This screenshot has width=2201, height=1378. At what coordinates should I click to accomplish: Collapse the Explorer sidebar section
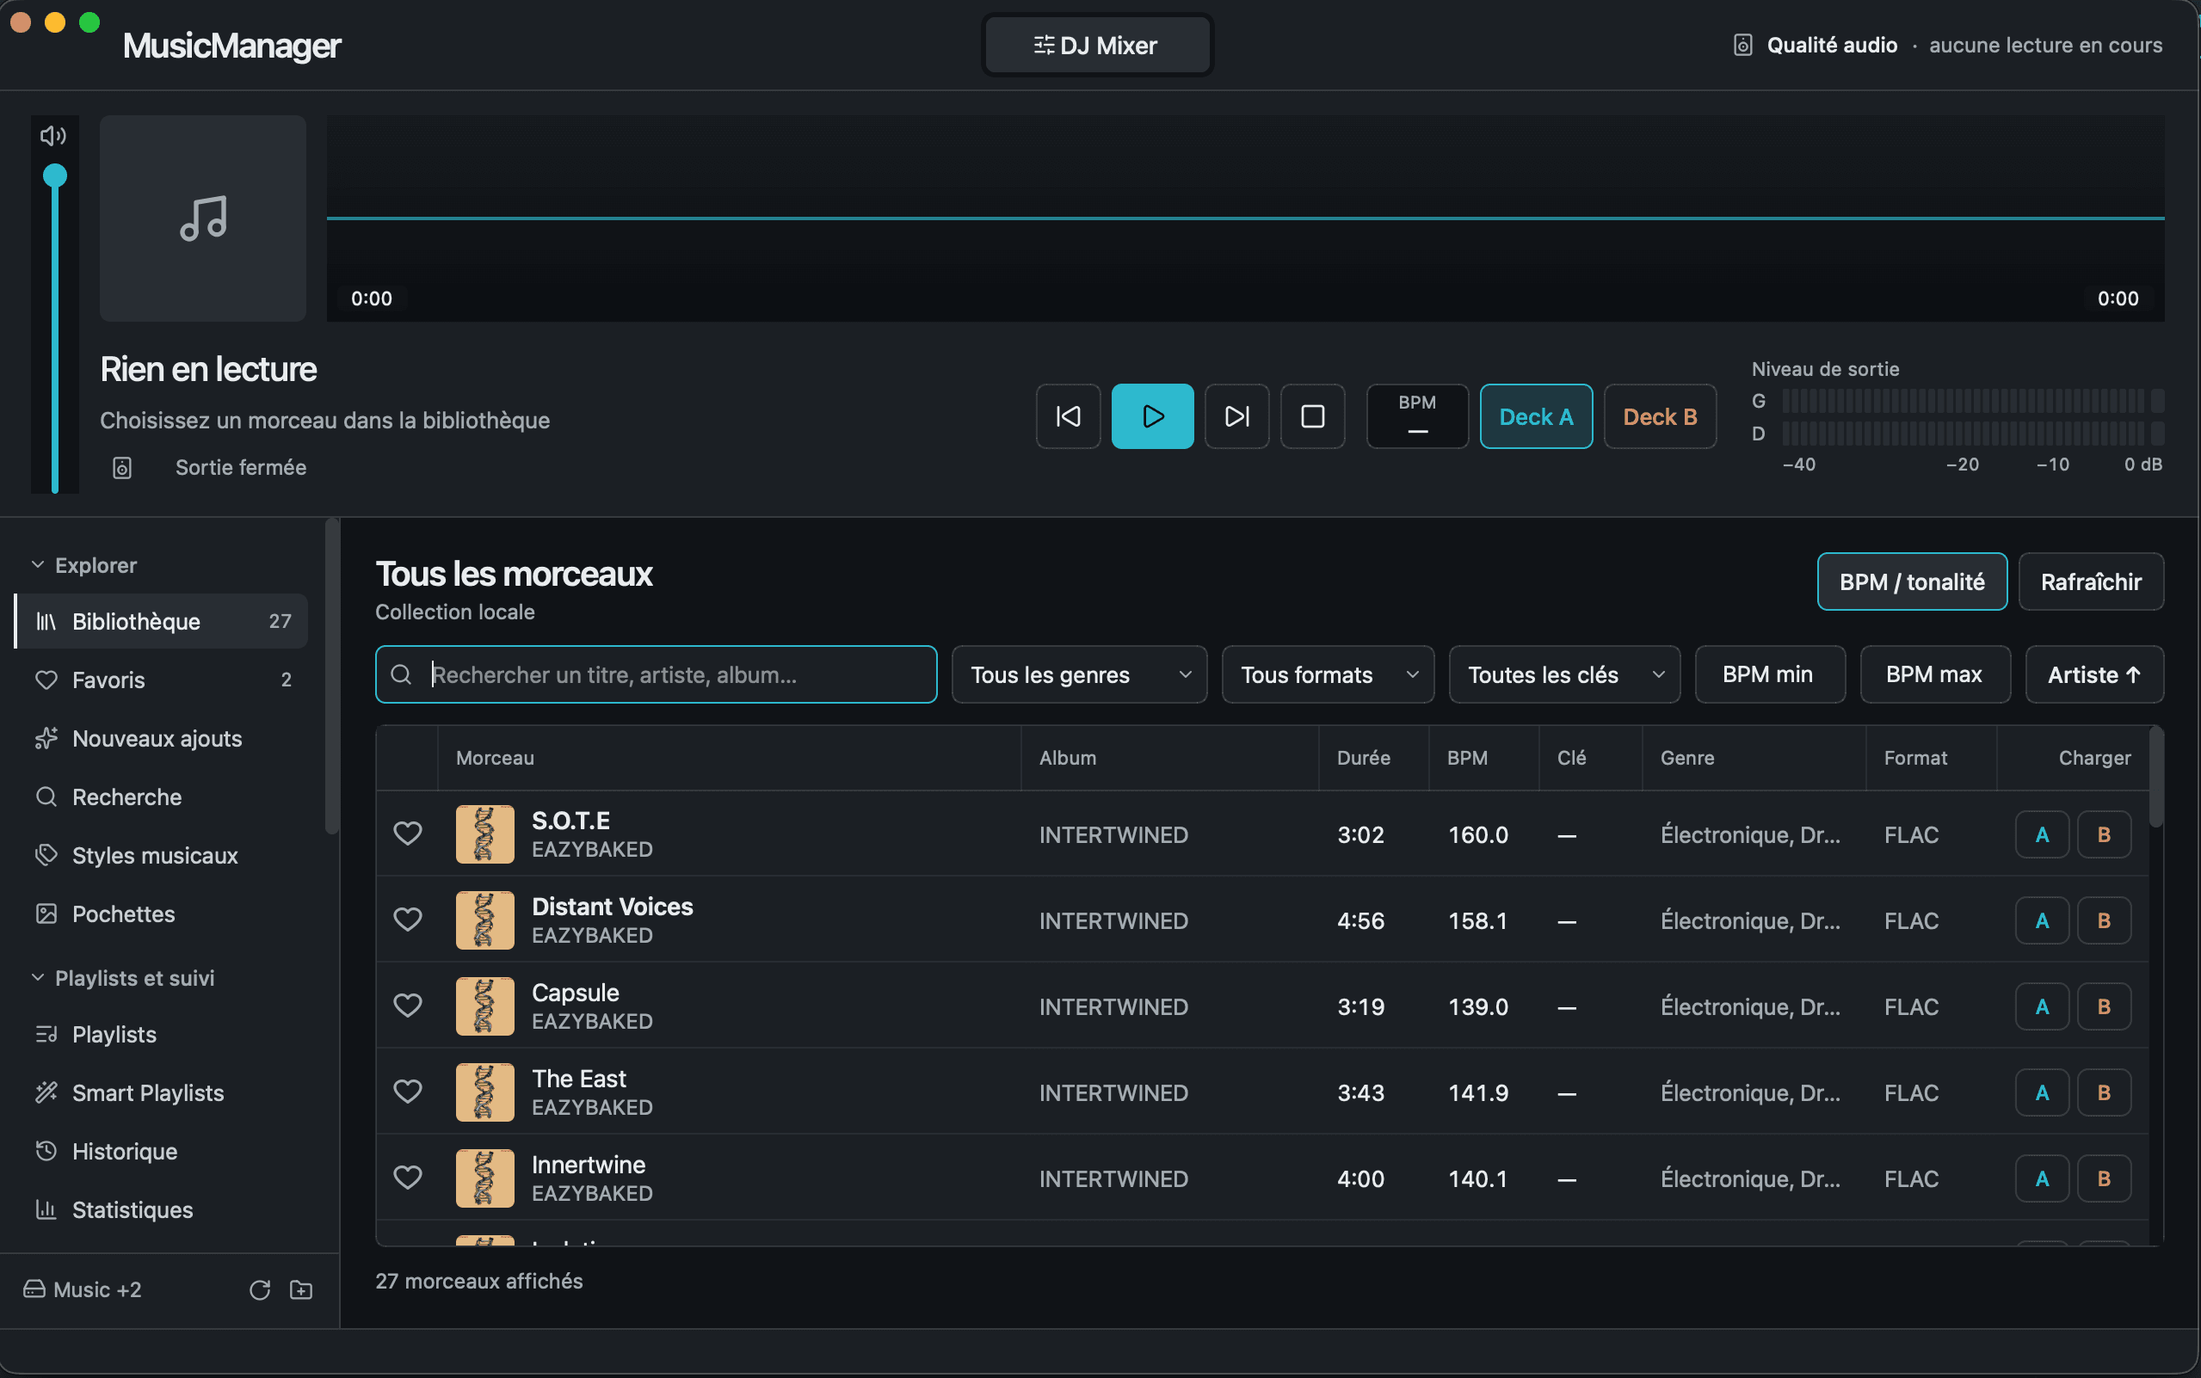click(x=83, y=565)
